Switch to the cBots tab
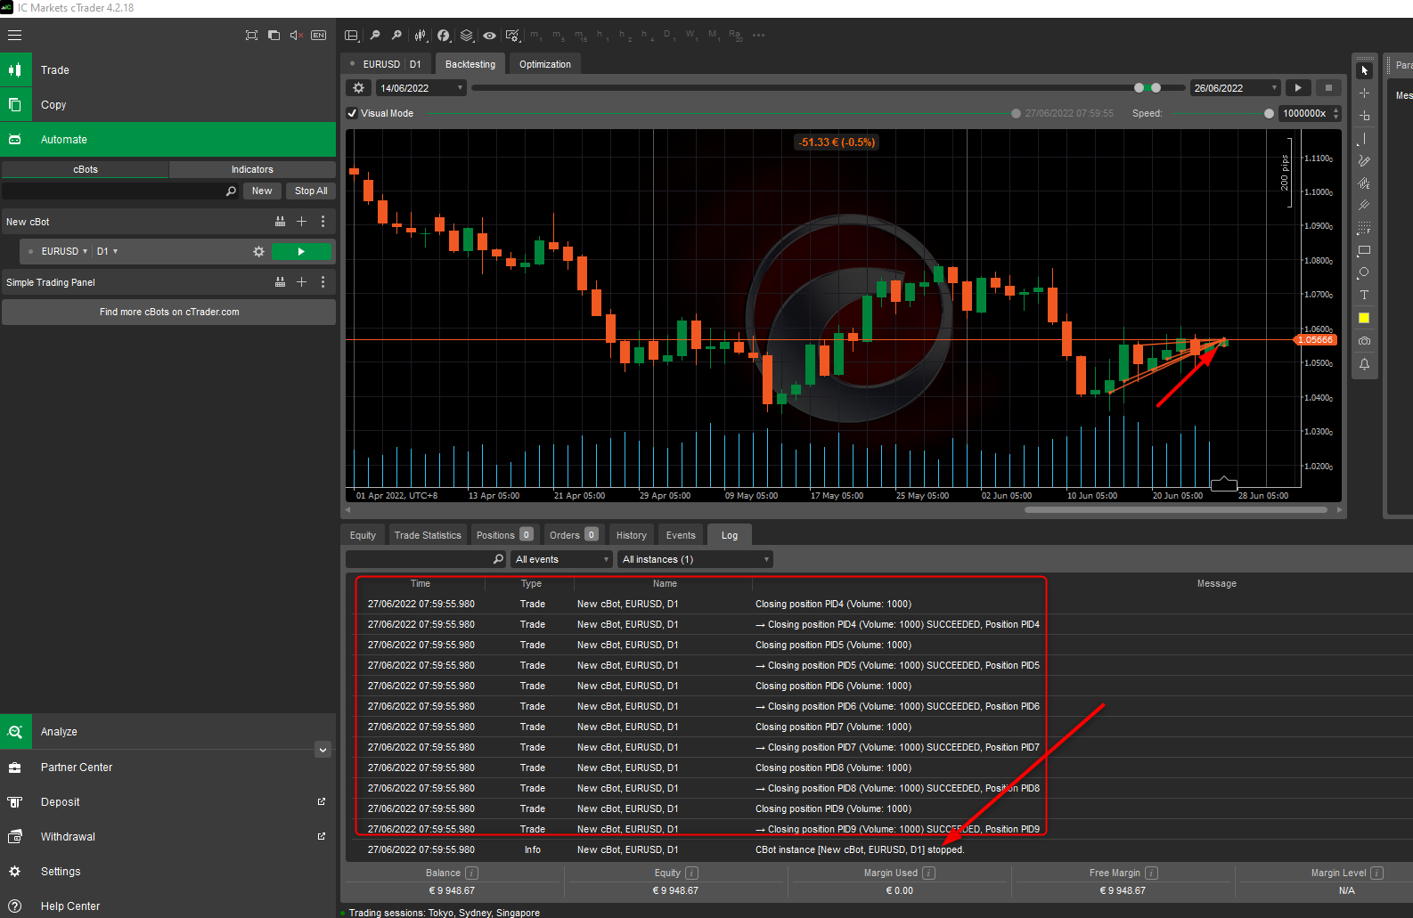 click(x=86, y=169)
